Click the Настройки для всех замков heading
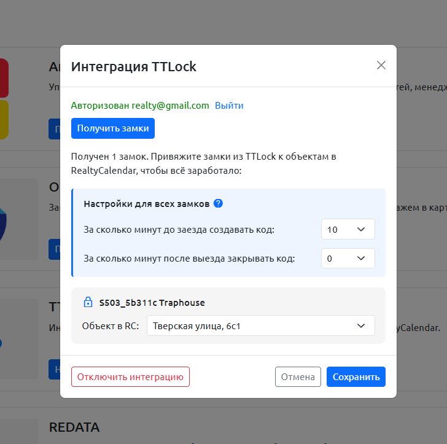The width and height of the screenshot is (447, 444). (147, 204)
